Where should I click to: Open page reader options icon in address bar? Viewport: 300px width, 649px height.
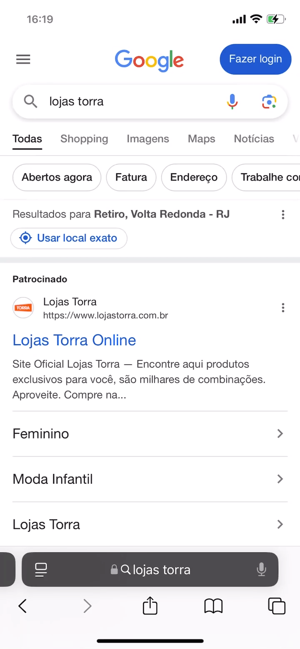[41, 569]
